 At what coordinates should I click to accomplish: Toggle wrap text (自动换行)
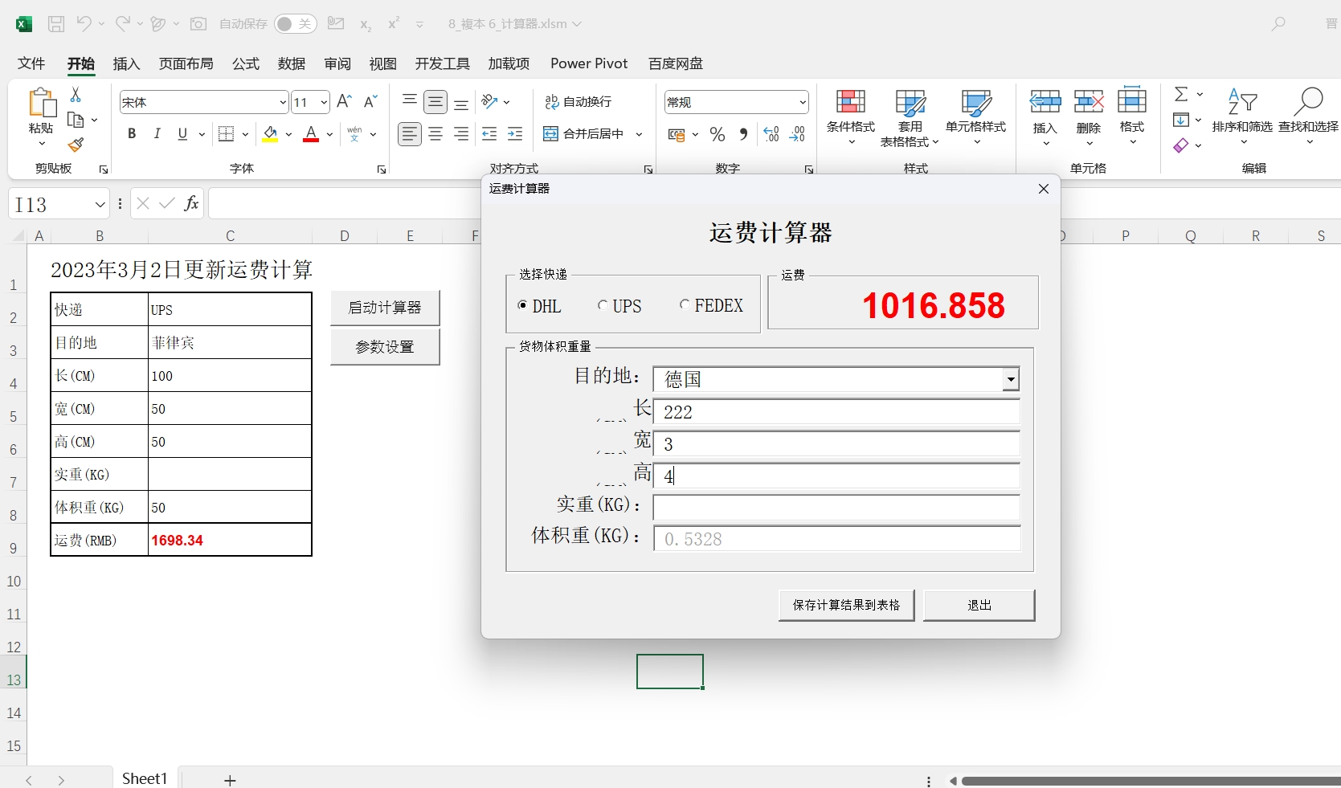[x=578, y=101]
